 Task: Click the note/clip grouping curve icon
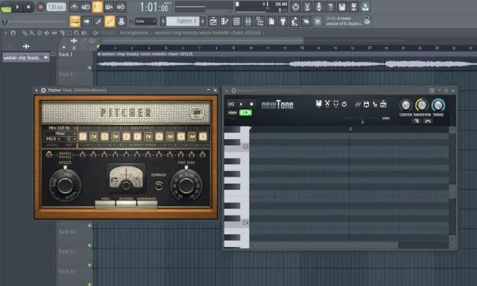98,21
